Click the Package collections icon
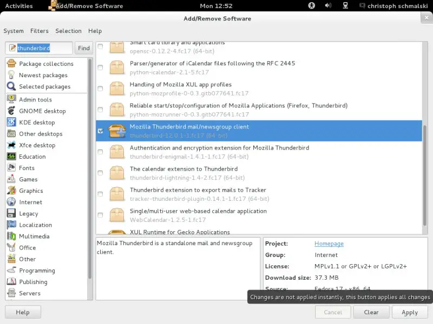433x324 pixels. [11, 63]
